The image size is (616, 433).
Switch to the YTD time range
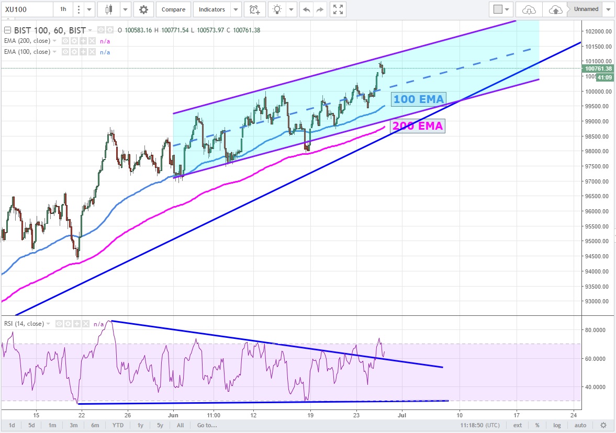tap(118, 425)
